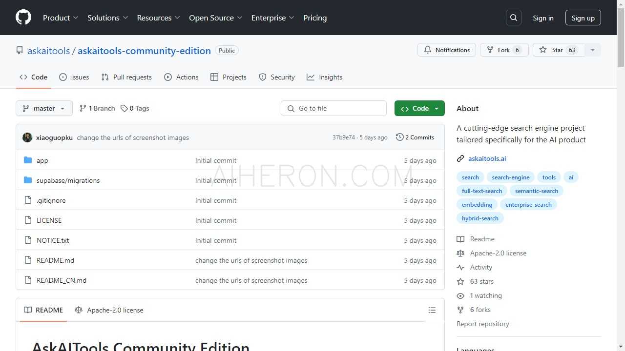
Task: Click the tag icon beside 0 Tags
Action: pos(124,108)
